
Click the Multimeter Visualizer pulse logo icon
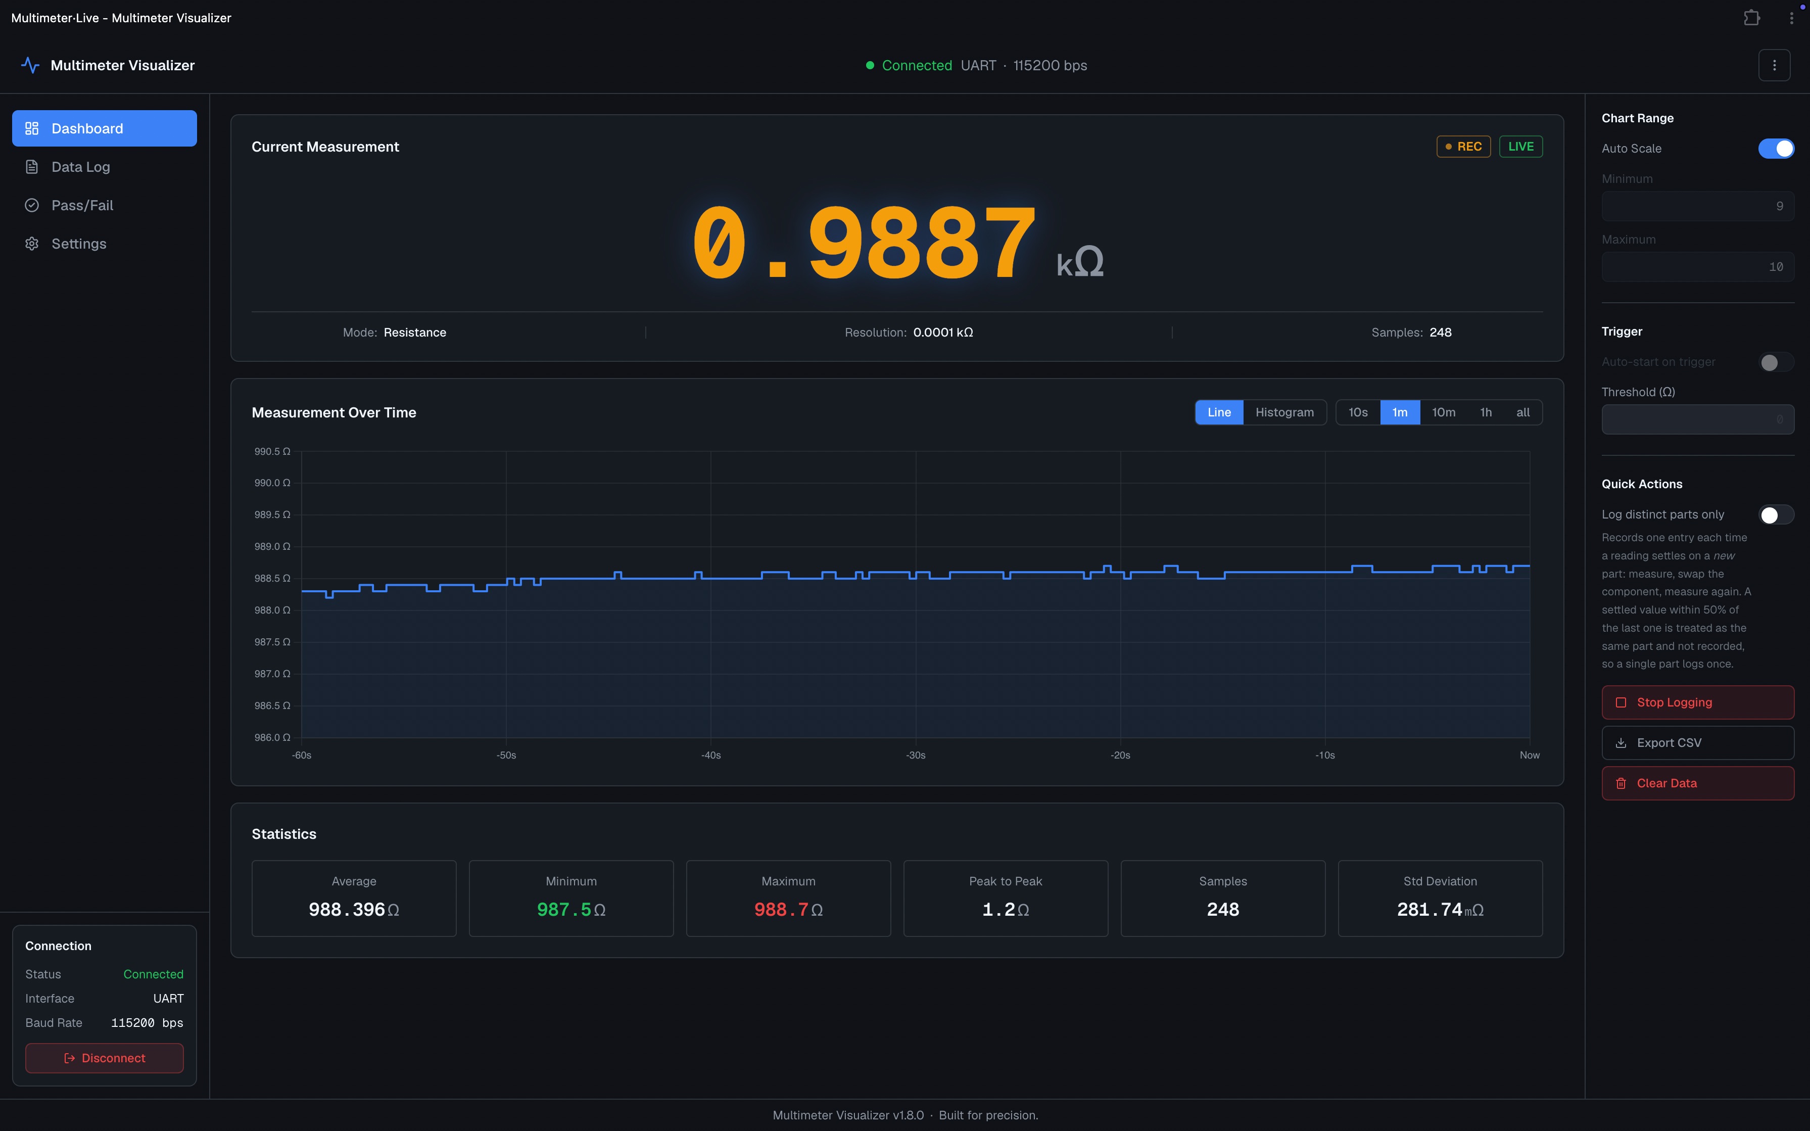30,65
